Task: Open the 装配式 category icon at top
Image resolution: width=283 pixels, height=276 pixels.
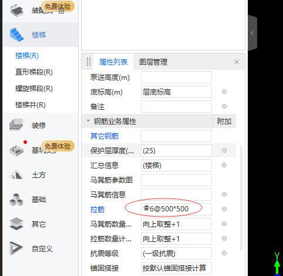Action: pyautogui.click(x=16, y=11)
